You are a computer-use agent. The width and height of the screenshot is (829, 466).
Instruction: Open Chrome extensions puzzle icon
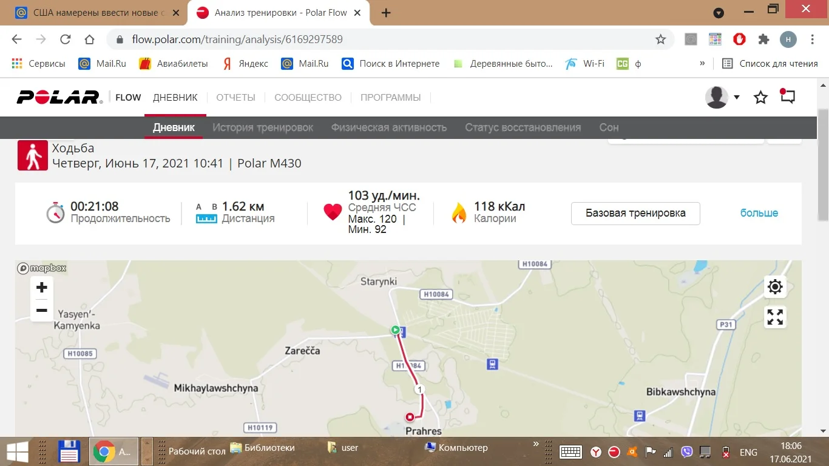(763, 39)
